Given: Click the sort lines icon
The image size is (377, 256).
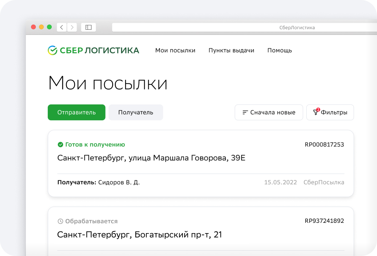Looking at the screenshot, I should point(245,112).
